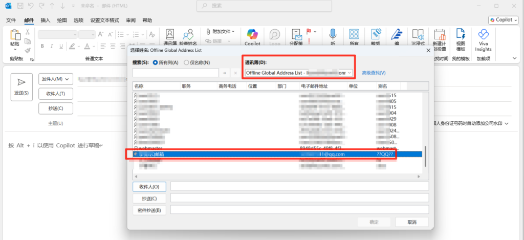Viewport: 524px width, 240px height.
Task: Click the Copilot icon in the ribbon
Action: coord(253,34)
